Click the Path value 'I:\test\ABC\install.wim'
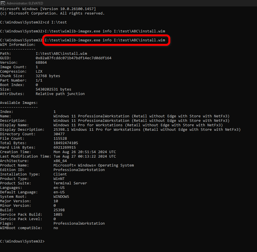The height and width of the screenshot is (252, 257). [61, 54]
